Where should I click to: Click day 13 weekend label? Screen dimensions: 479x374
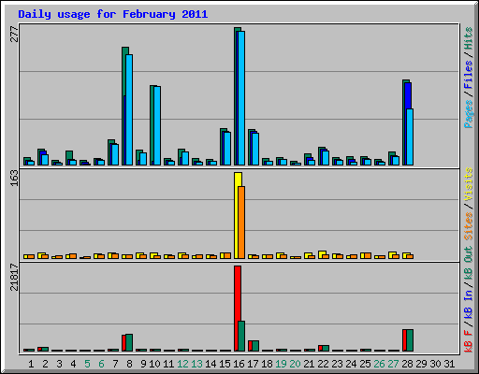coord(196,364)
